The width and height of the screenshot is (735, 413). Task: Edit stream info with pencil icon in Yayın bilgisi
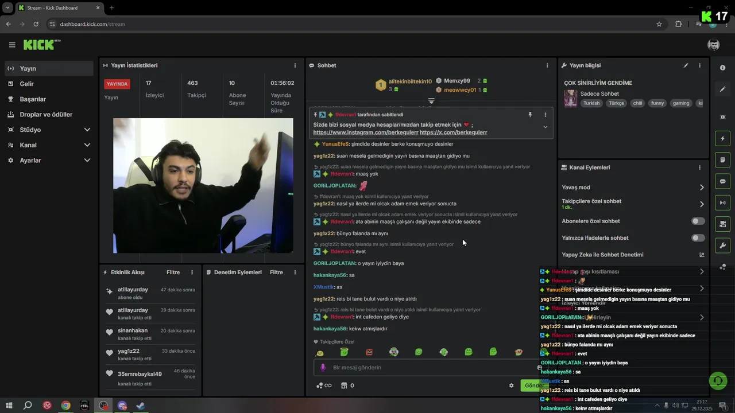coord(686,65)
